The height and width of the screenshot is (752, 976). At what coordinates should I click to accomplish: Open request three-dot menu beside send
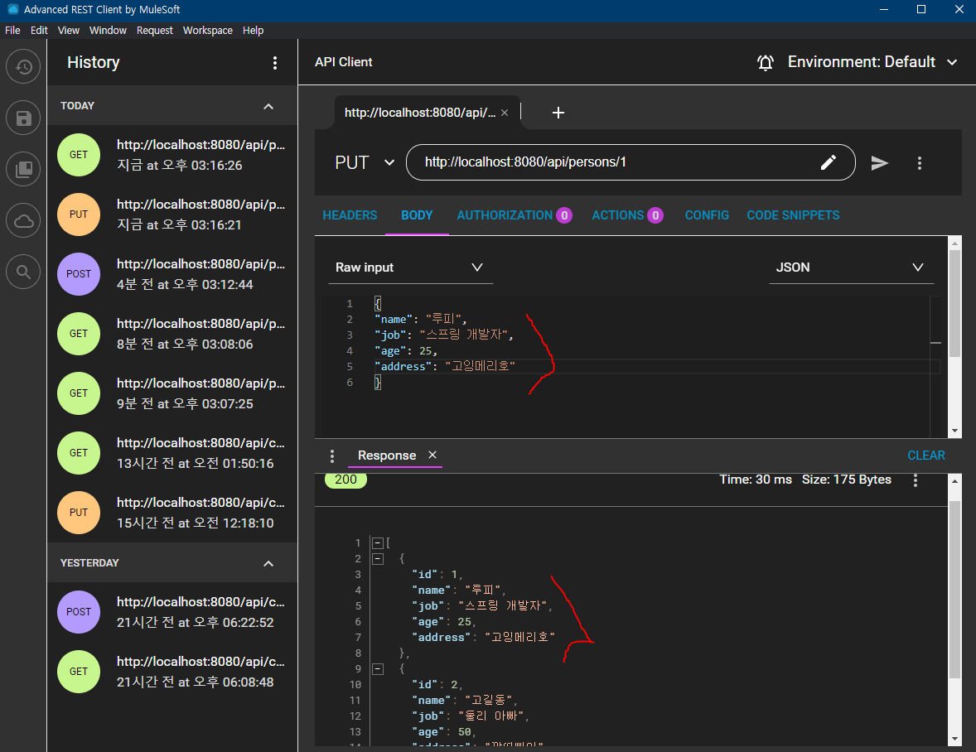[920, 162]
